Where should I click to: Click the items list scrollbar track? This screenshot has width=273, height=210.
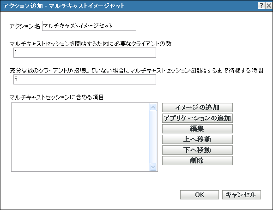(x=153, y=137)
